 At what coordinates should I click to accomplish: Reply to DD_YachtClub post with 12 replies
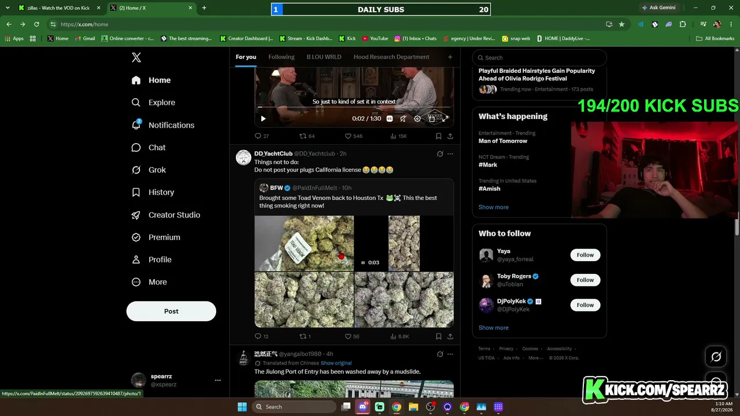tap(262, 336)
